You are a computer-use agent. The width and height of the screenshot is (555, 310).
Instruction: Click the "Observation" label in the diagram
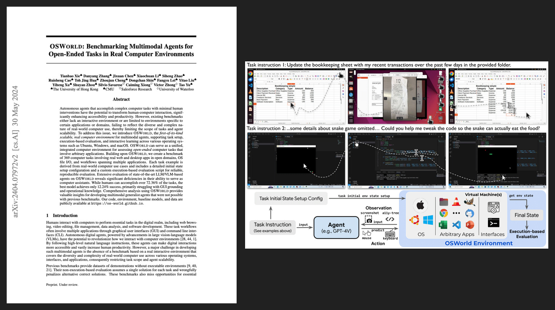[x=379, y=208]
